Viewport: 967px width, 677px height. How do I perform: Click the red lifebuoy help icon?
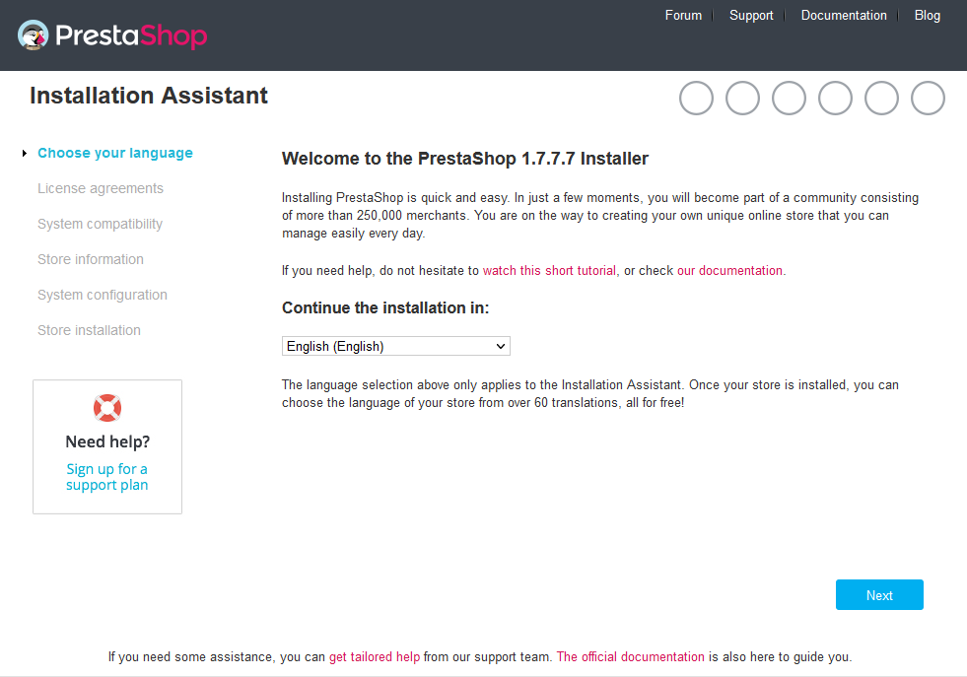point(107,408)
